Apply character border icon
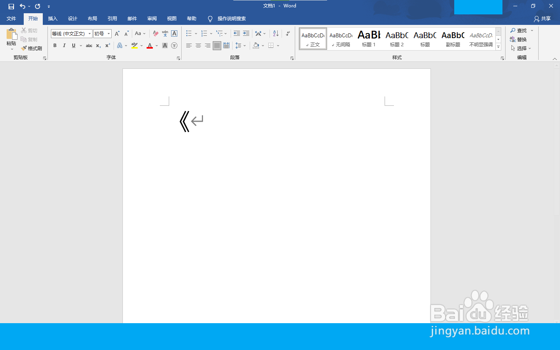 174,33
